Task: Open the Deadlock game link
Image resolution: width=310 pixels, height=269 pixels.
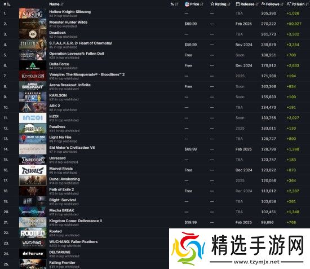Action: pos(57,33)
